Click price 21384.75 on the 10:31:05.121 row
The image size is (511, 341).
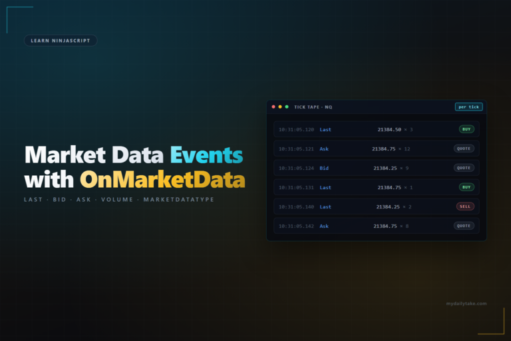[x=383, y=149]
